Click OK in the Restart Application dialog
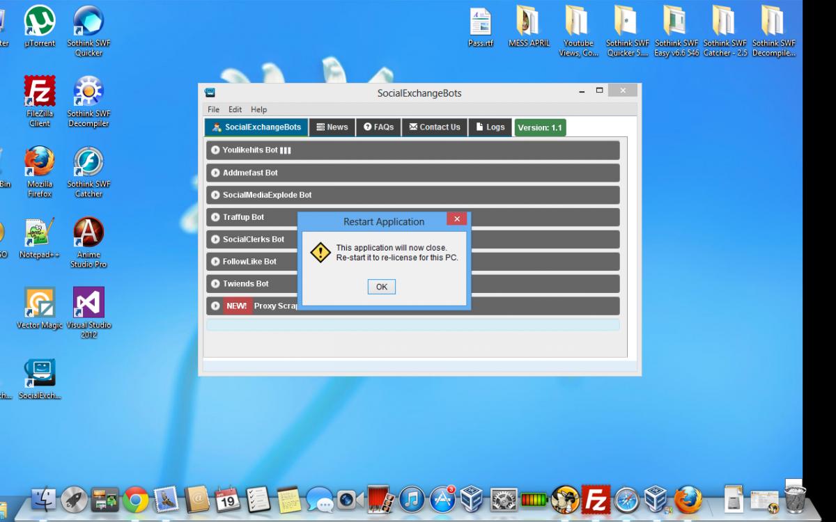 tap(381, 287)
